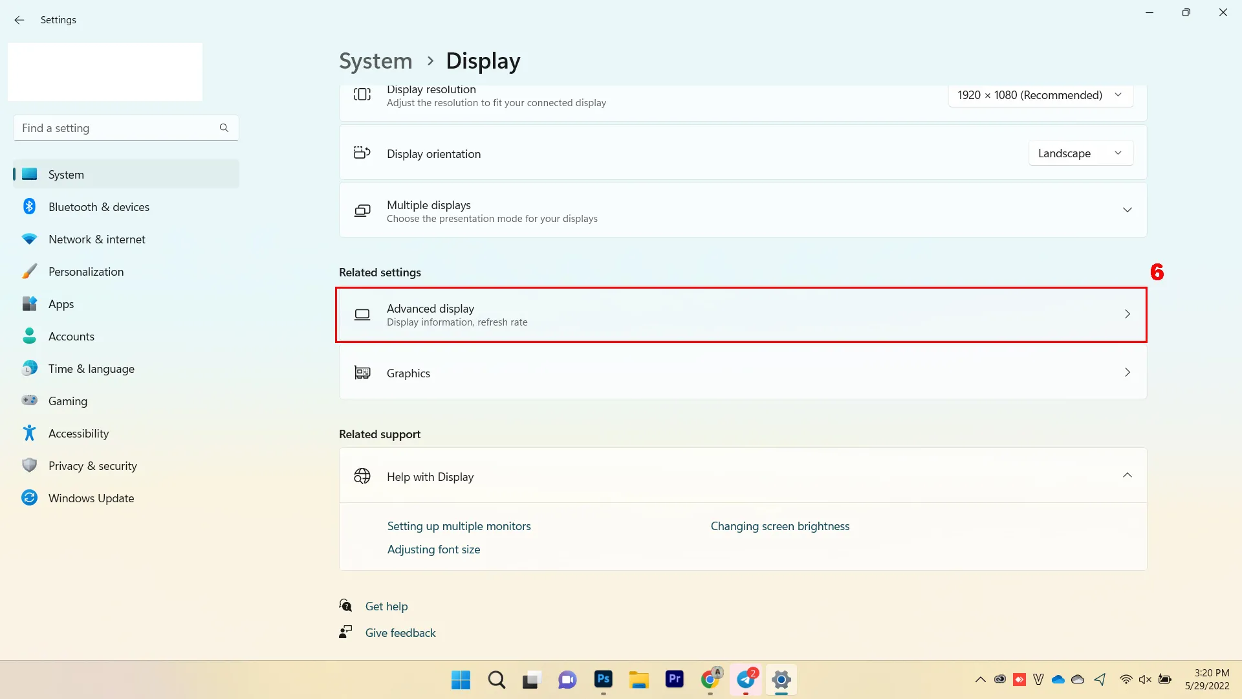The width and height of the screenshot is (1242, 699).
Task: Open Graphics settings
Action: (x=741, y=373)
